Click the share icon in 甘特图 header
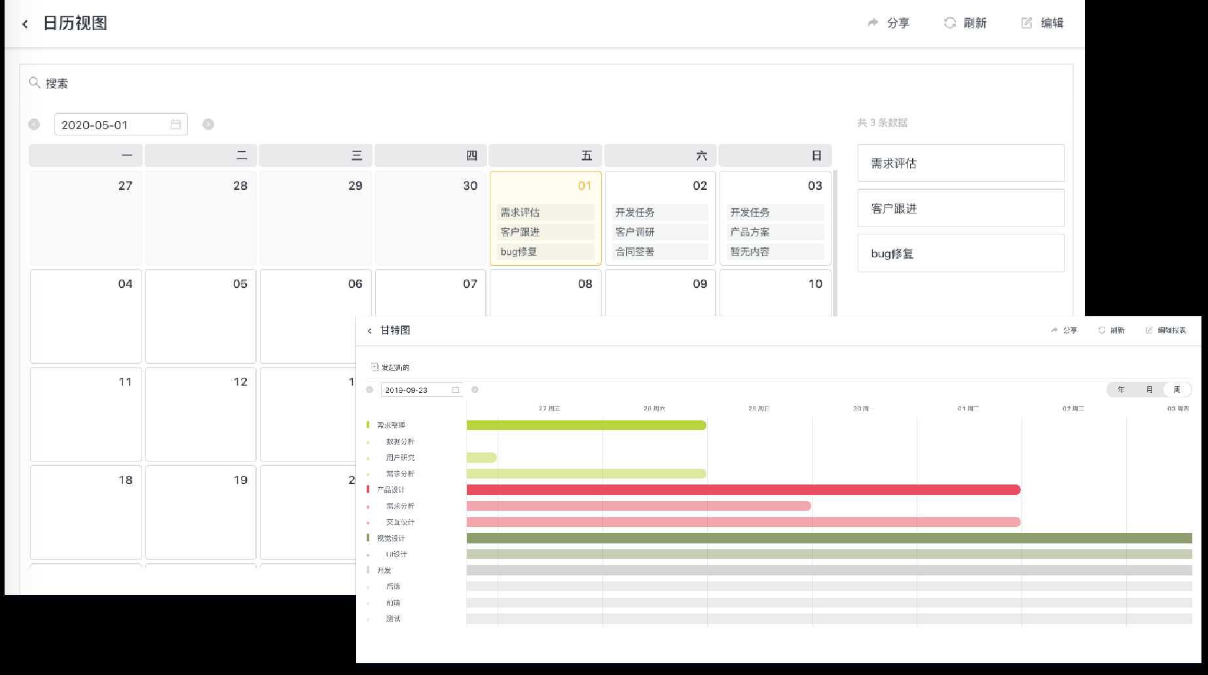This screenshot has width=1208, height=675. (x=1054, y=330)
